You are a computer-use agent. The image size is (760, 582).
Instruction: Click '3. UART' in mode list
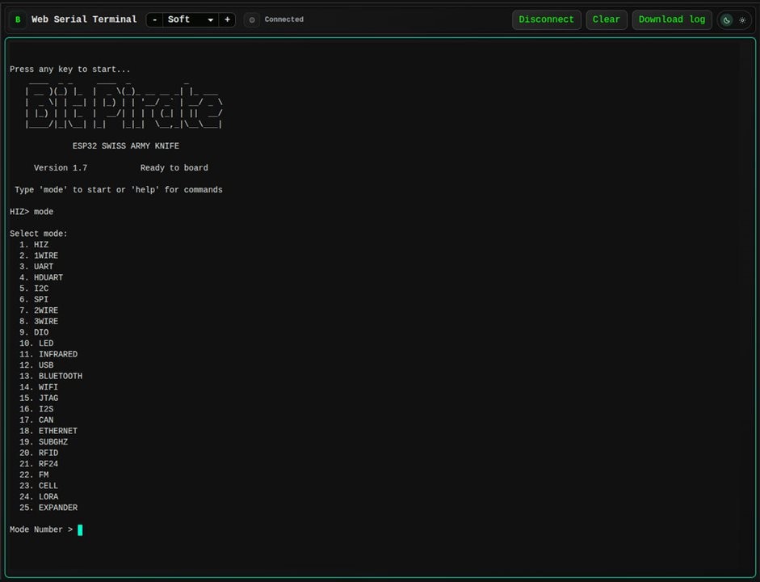tap(36, 267)
